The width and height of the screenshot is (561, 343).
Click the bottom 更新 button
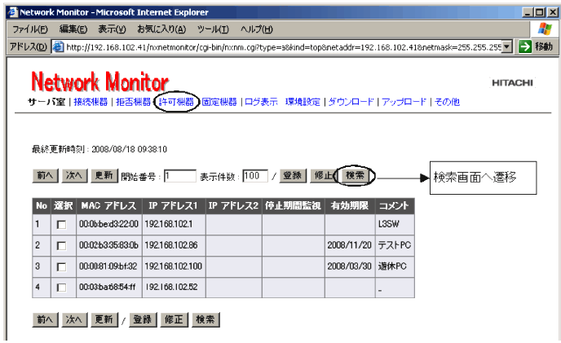tap(104, 319)
